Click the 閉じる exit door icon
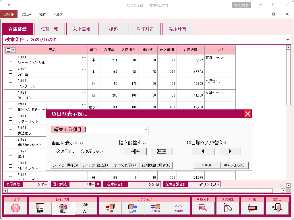The width and height of the screenshot is (294, 220). point(277,208)
